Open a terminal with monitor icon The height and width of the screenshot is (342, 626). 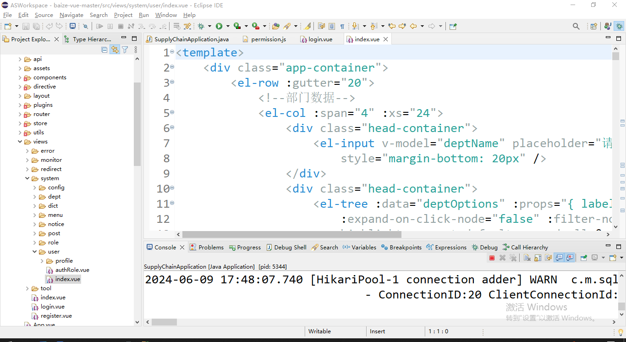coord(73,26)
